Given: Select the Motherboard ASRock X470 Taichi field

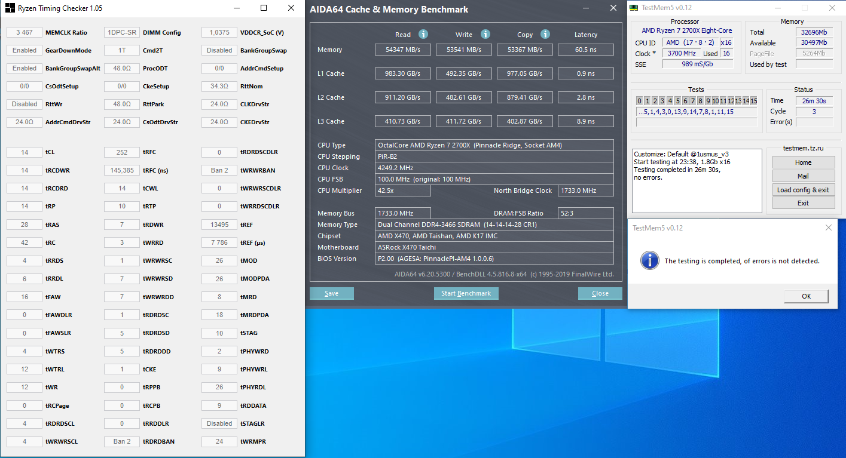Looking at the screenshot, I should tap(494, 247).
